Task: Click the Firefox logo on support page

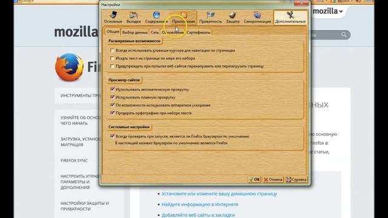Action: point(69,67)
